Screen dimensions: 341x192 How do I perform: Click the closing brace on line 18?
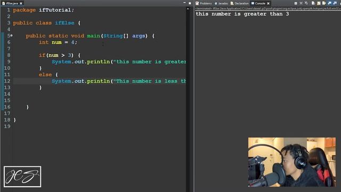(14, 120)
